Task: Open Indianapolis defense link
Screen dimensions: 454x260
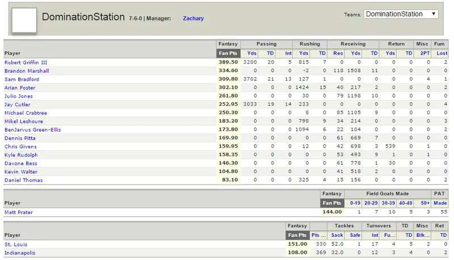Action: 20,253
